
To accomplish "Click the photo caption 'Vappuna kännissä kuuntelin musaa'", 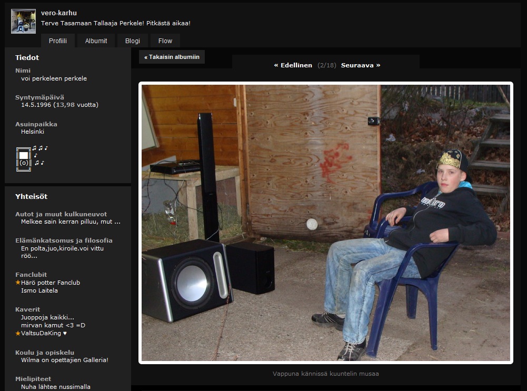I will click(326, 374).
